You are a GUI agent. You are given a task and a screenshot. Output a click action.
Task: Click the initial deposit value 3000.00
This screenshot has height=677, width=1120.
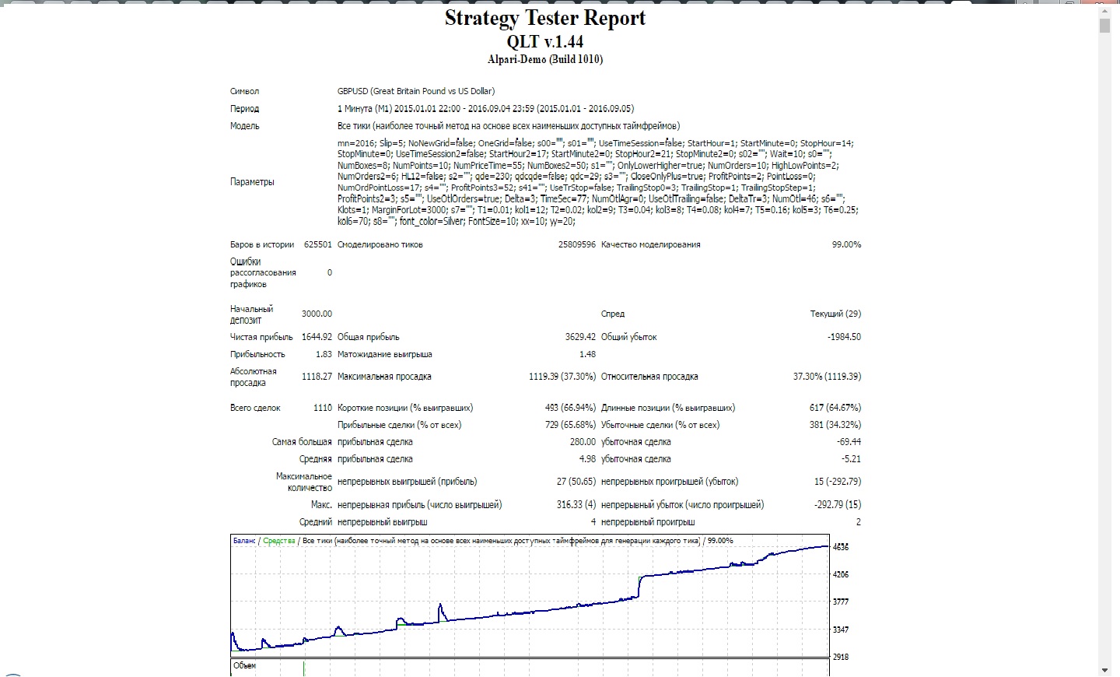pyautogui.click(x=317, y=314)
